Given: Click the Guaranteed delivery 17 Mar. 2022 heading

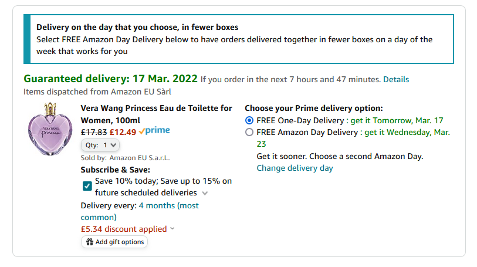Looking at the screenshot, I should tap(110, 79).
